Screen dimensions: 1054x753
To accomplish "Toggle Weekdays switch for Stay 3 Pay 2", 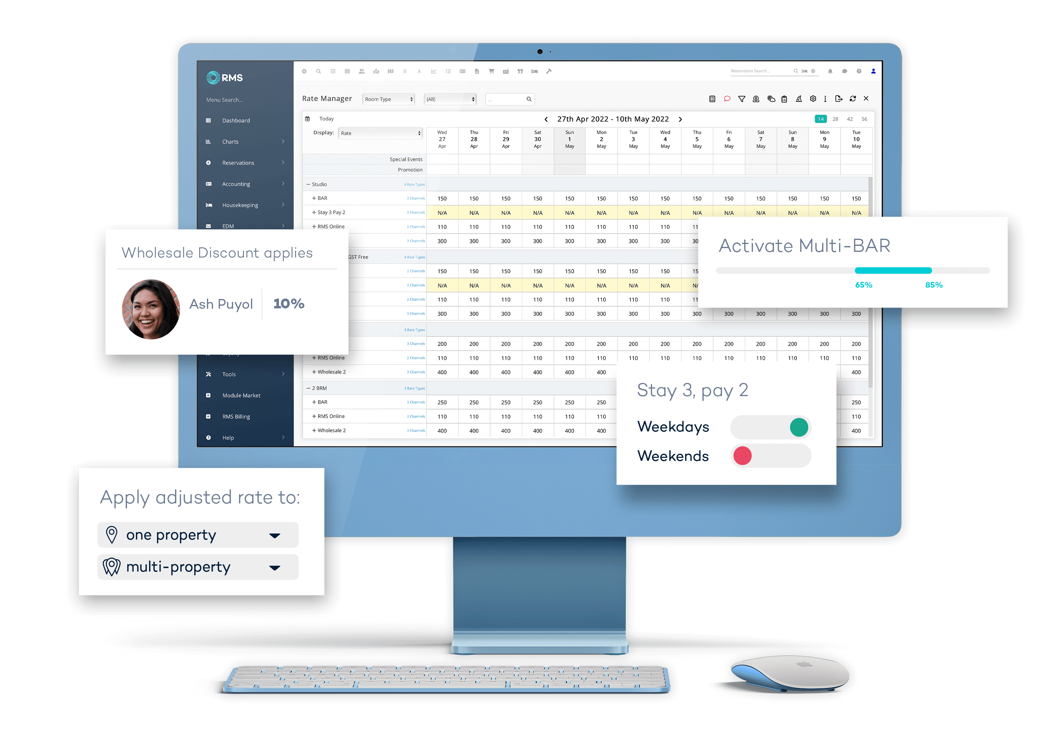I will tap(799, 427).
